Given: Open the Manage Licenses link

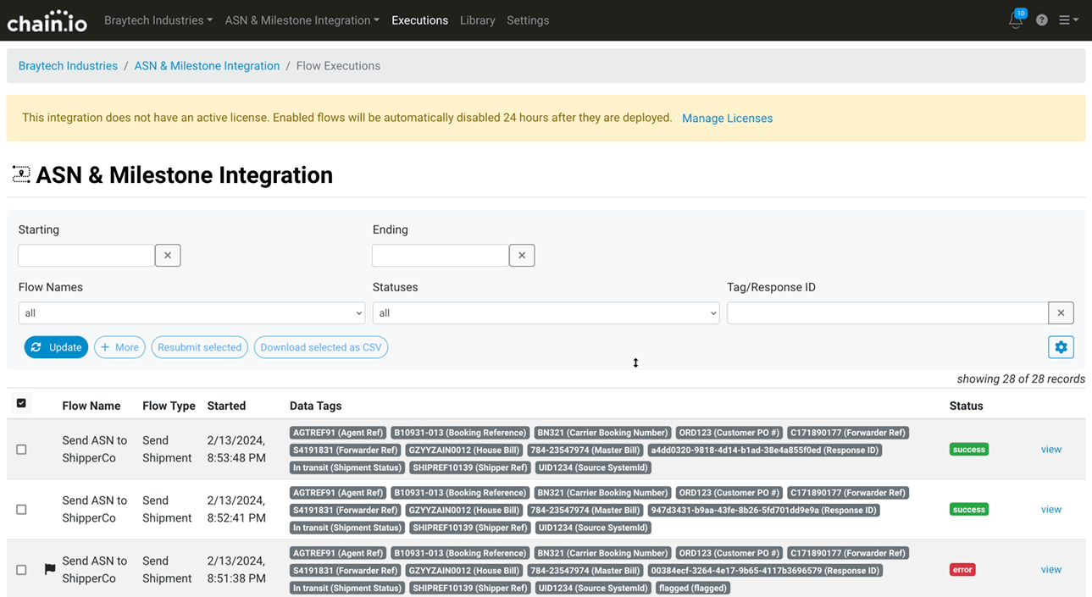Looking at the screenshot, I should click(727, 119).
